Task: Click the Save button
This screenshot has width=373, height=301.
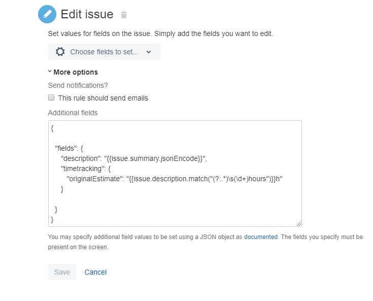Action: coord(62,272)
